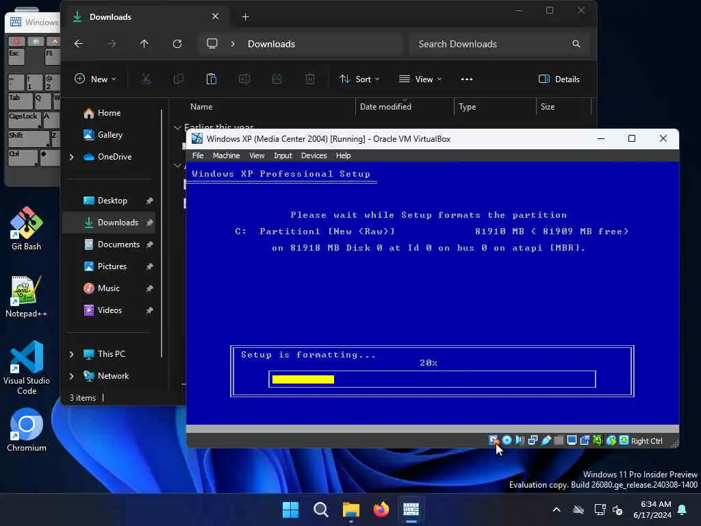Click the keyboard capture icon beside Right Ctrl

tap(624, 440)
